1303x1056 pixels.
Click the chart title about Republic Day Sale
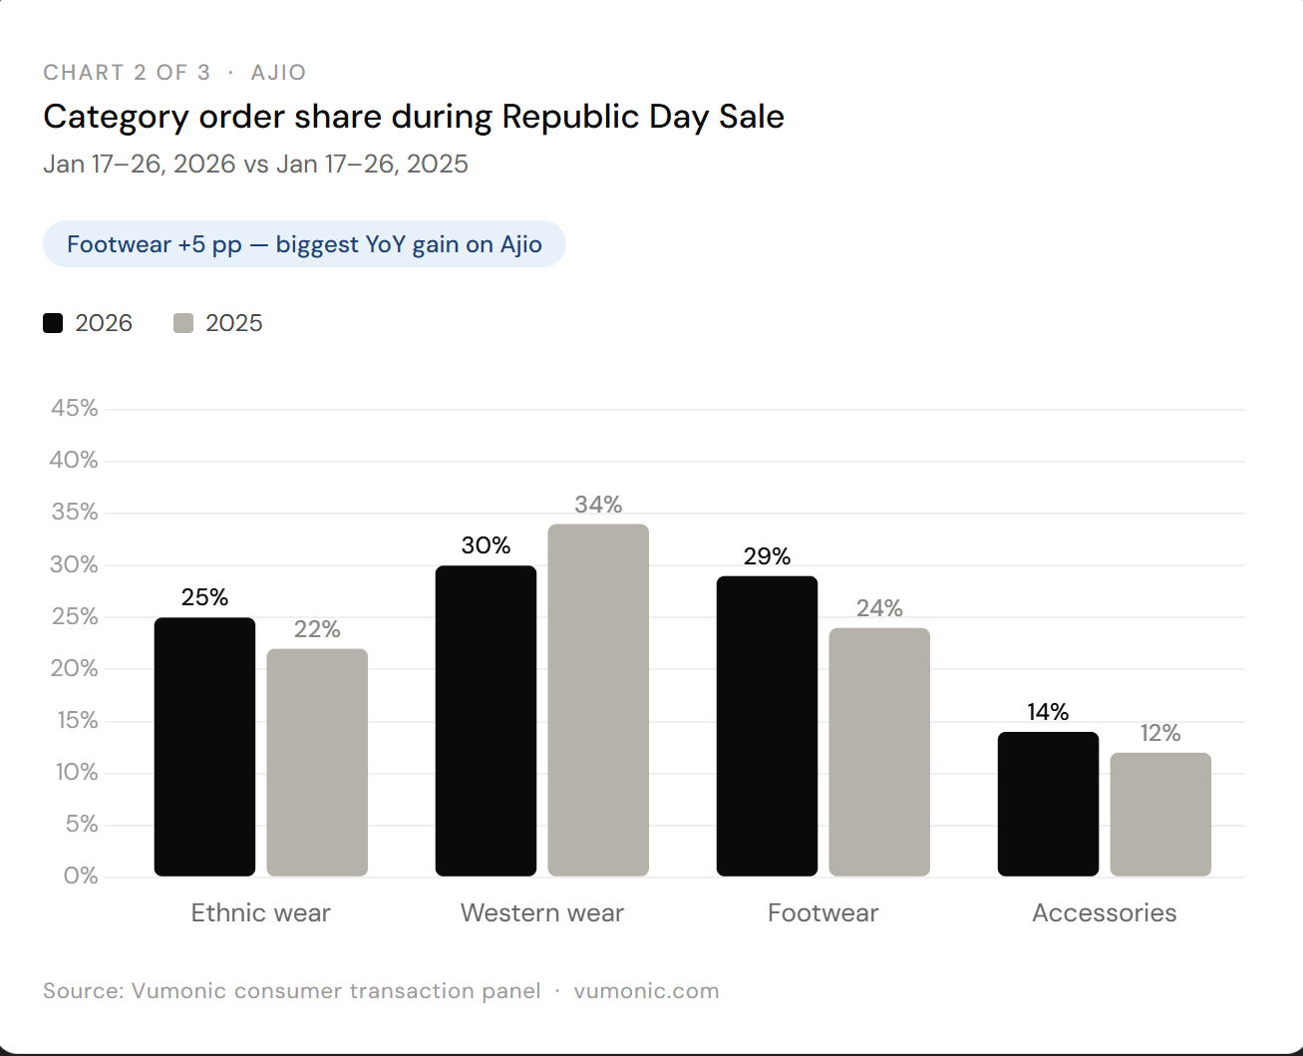[414, 117]
